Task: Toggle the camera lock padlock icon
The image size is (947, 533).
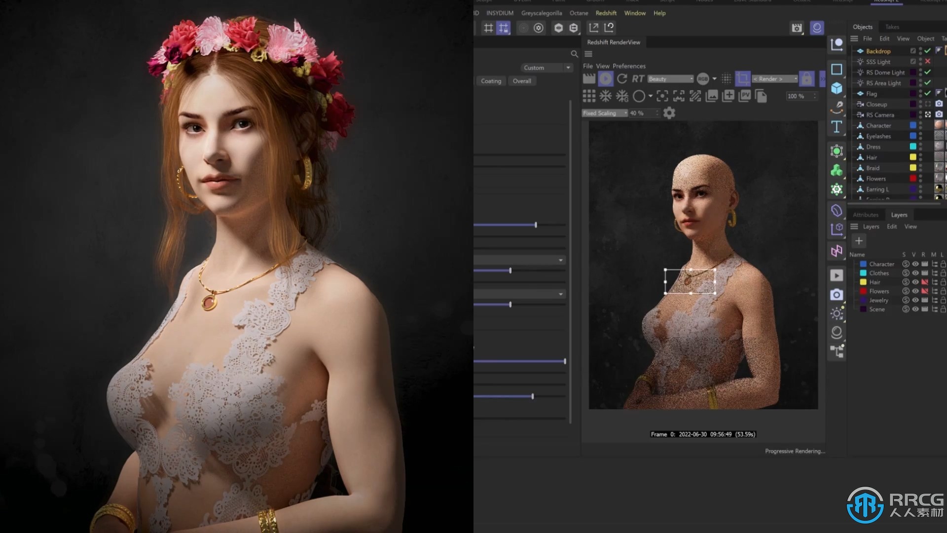Action: click(x=806, y=78)
